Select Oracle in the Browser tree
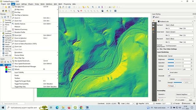 [x=7, y=44]
